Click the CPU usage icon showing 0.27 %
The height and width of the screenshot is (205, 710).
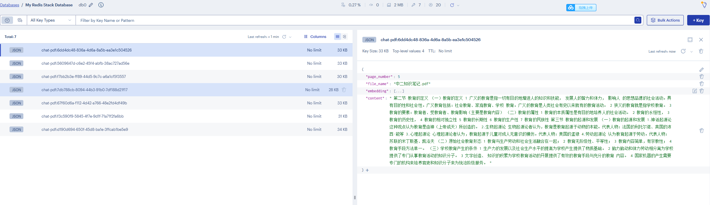343,5
